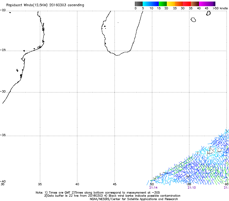Click the longitude label '35'

40,184
